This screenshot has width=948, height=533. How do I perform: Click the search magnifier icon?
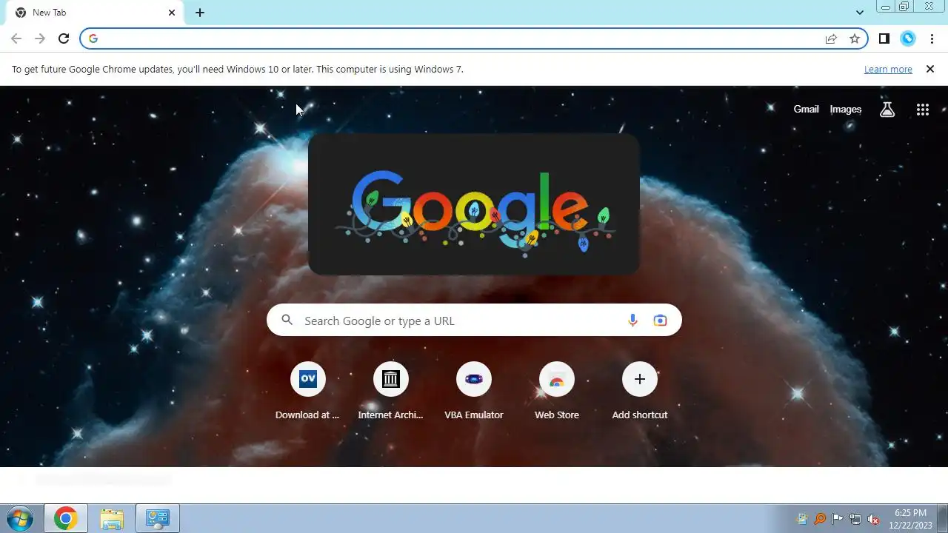pos(287,320)
